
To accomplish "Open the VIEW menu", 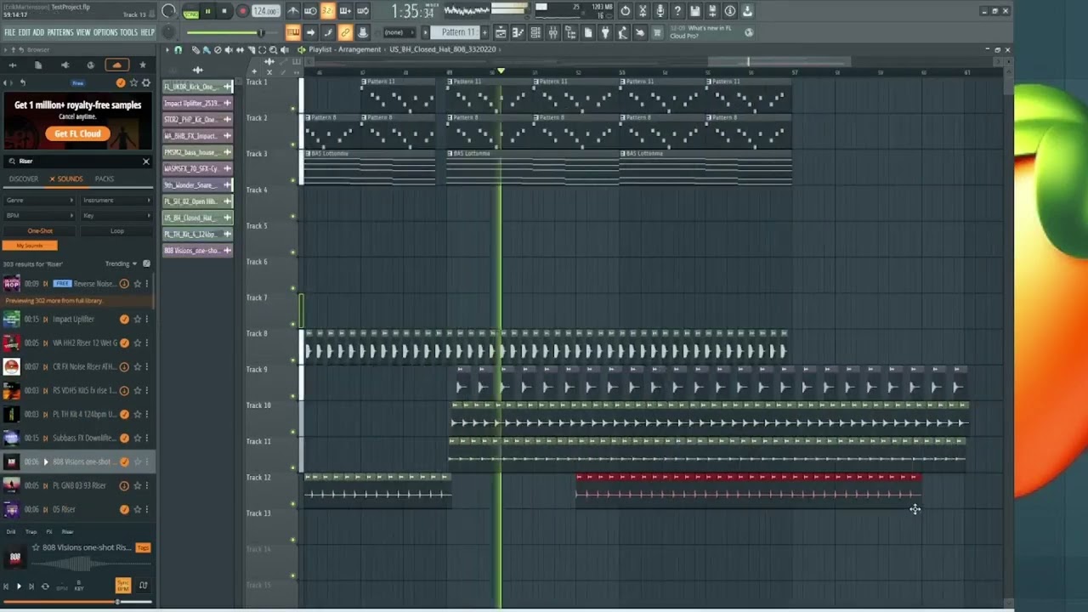I will [83, 32].
